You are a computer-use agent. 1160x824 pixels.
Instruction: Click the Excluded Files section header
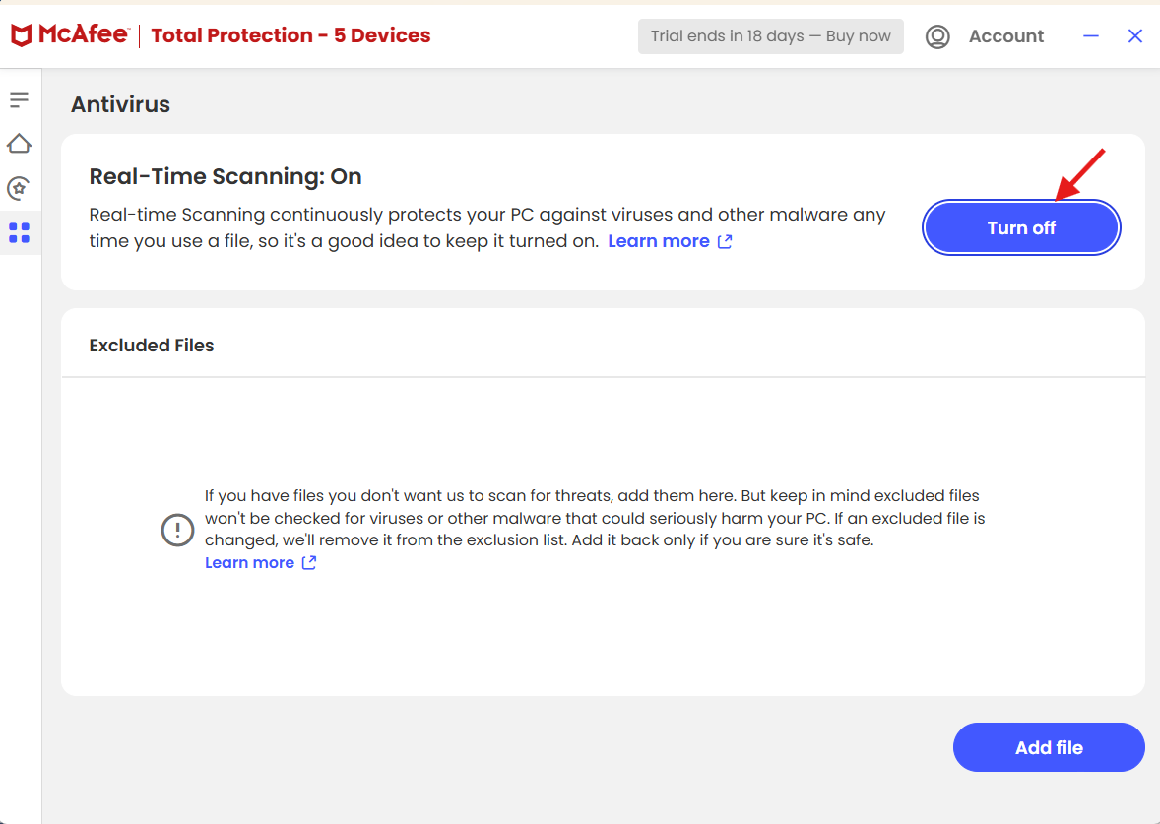coord(152,345)
